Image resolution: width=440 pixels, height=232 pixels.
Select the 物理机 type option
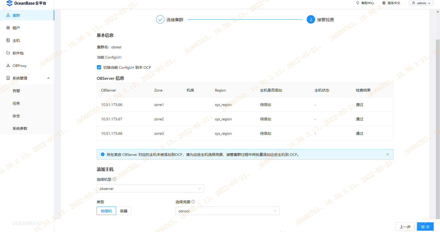coord(106,211)
